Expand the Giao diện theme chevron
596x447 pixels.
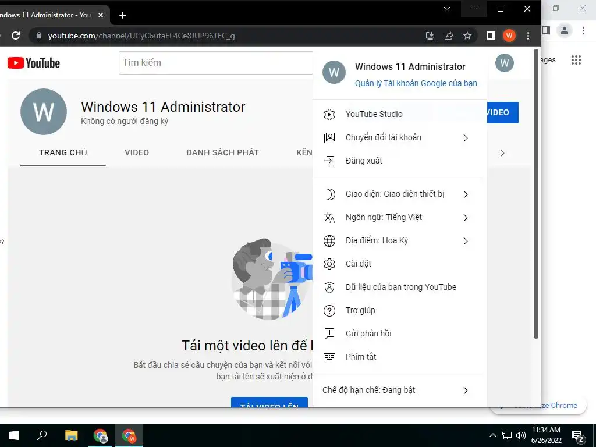click(466, 194)
